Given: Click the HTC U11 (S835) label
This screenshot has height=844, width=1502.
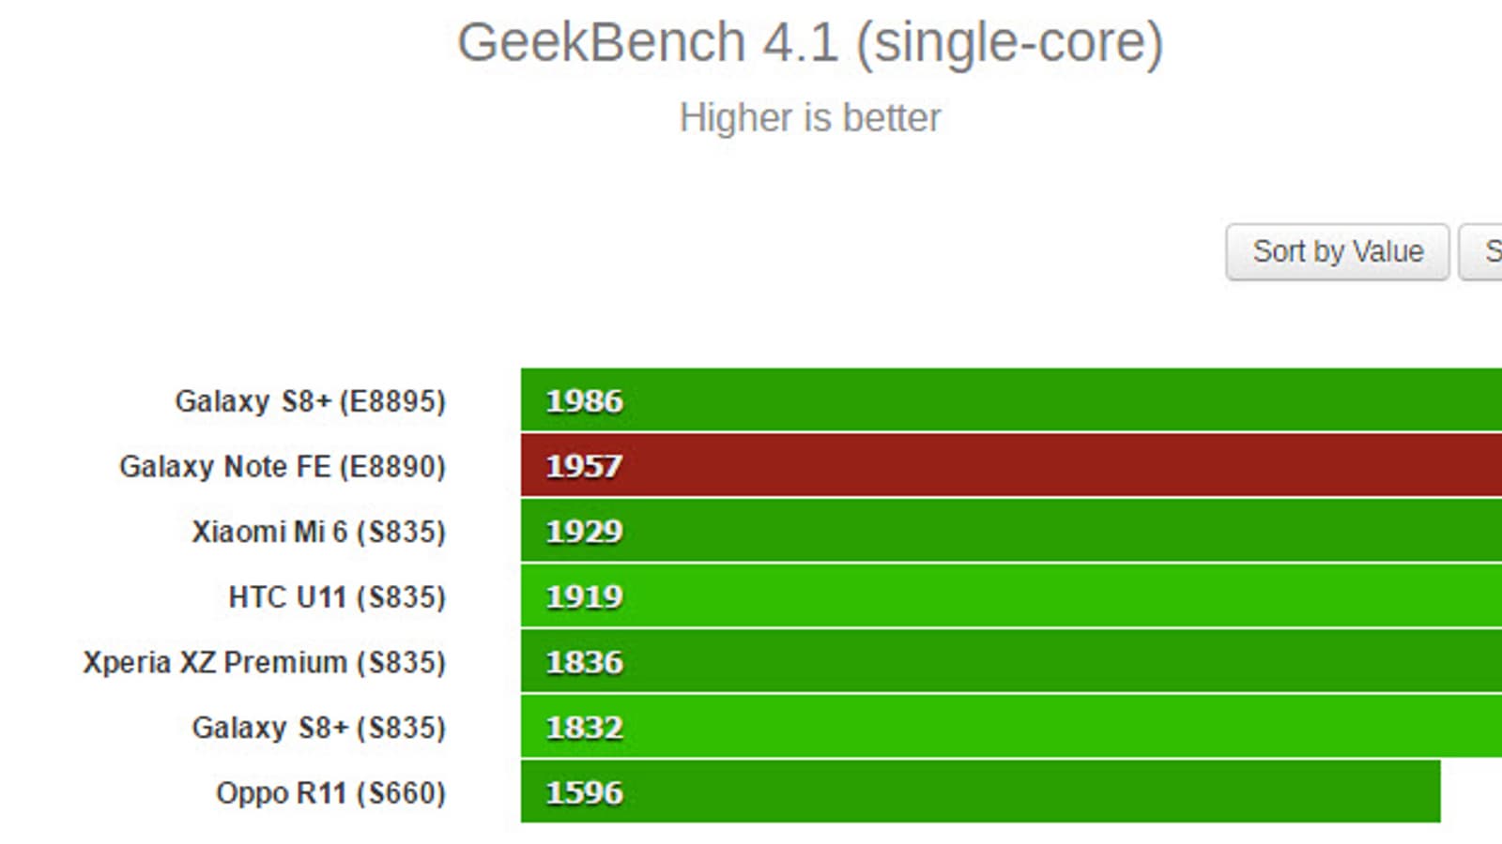Looking at the screenshot, I should pyautogui.click(x=336, y=597).
